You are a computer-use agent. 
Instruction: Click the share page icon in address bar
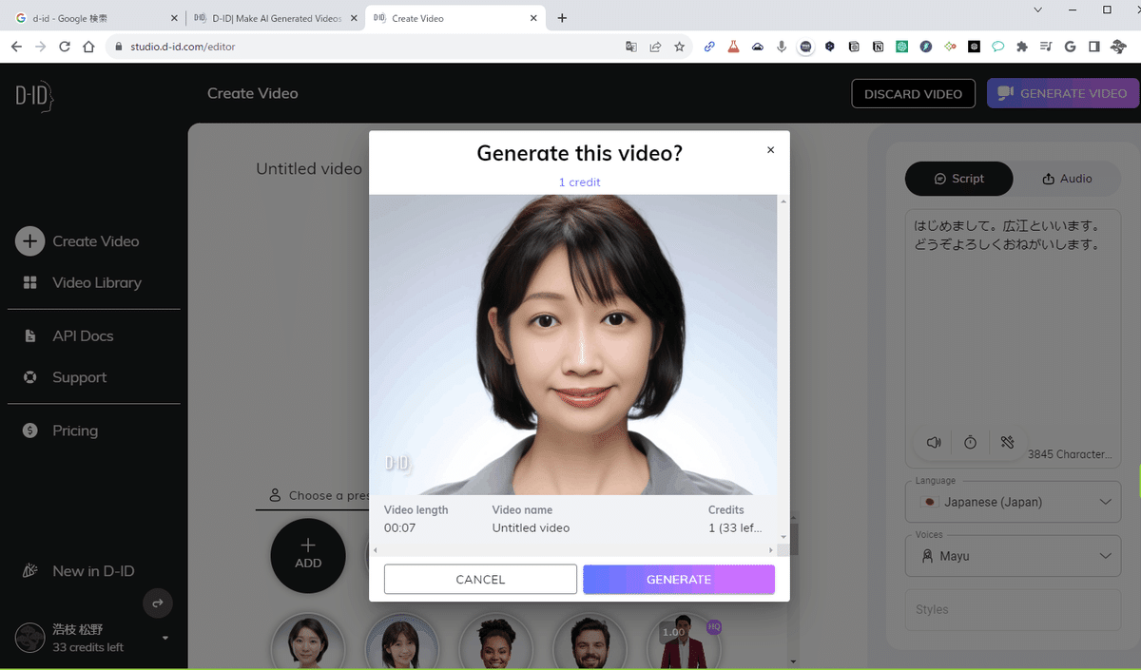655,47
